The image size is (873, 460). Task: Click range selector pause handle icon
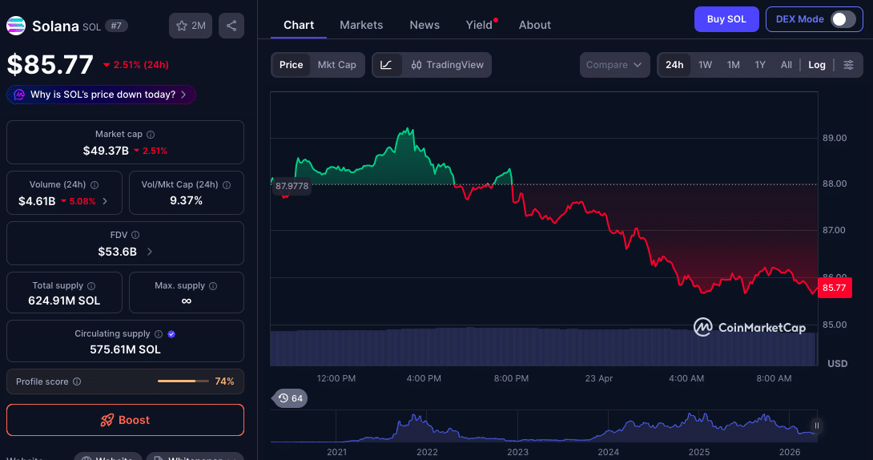click(817, 426)
